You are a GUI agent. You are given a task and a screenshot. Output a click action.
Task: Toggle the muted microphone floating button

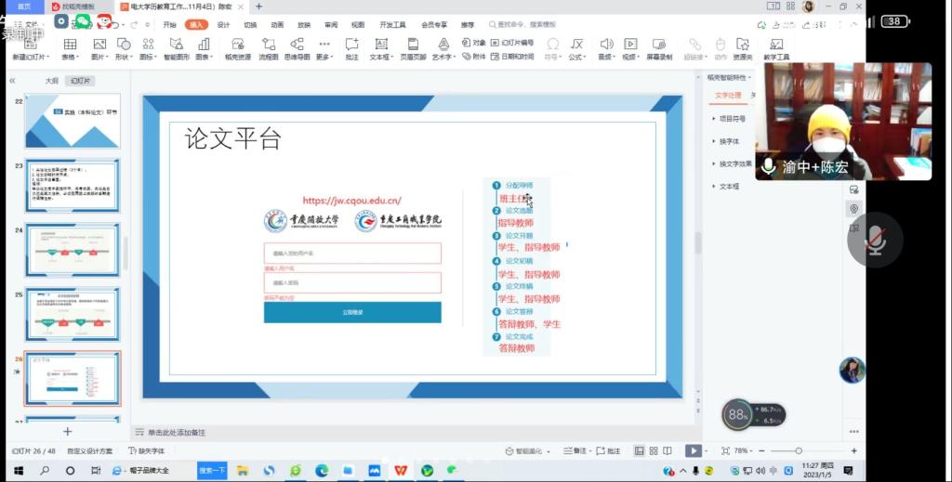(x=875, y=241)
